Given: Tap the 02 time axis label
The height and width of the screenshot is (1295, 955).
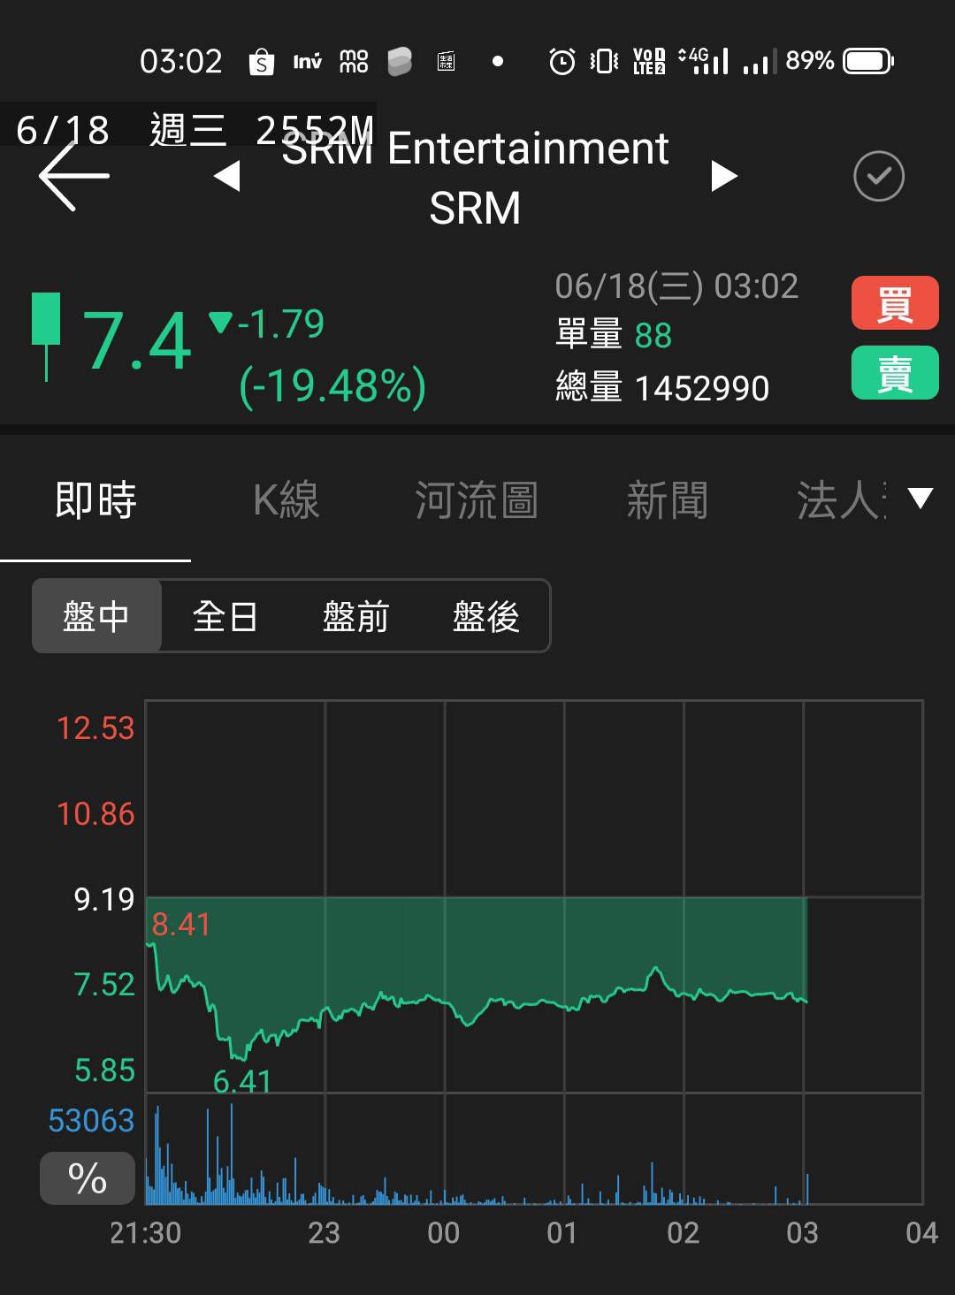Looking at the screenshot, I should point(684,1232).
